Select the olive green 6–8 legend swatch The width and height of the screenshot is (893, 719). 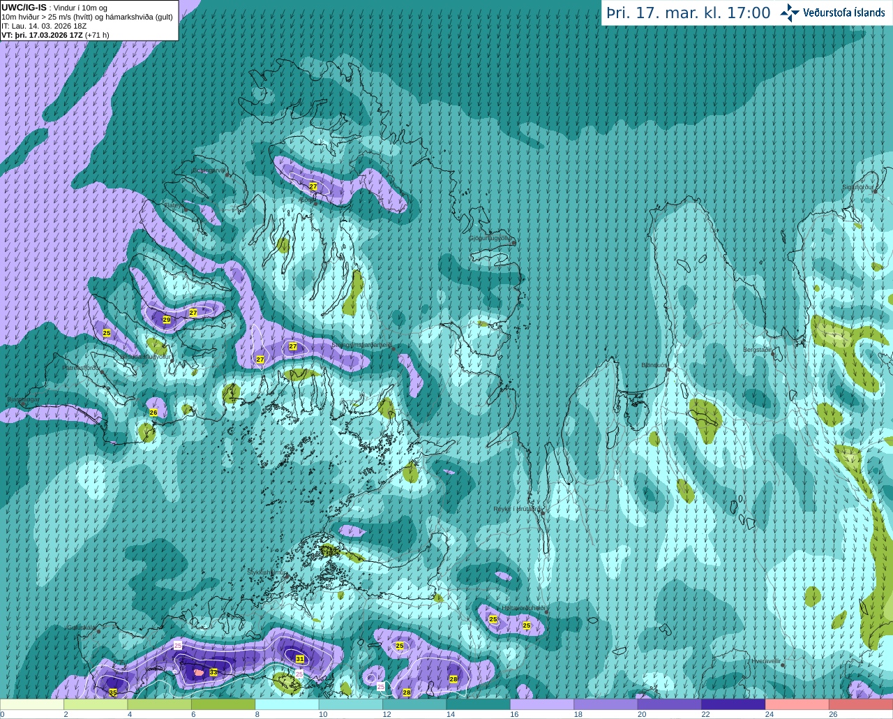pyautogui.click(x=223, y=704)
